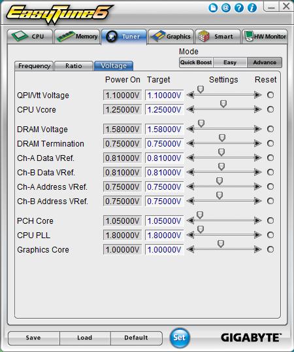
Task: Open help with question mark icon
Action: (x=239, y=8)
